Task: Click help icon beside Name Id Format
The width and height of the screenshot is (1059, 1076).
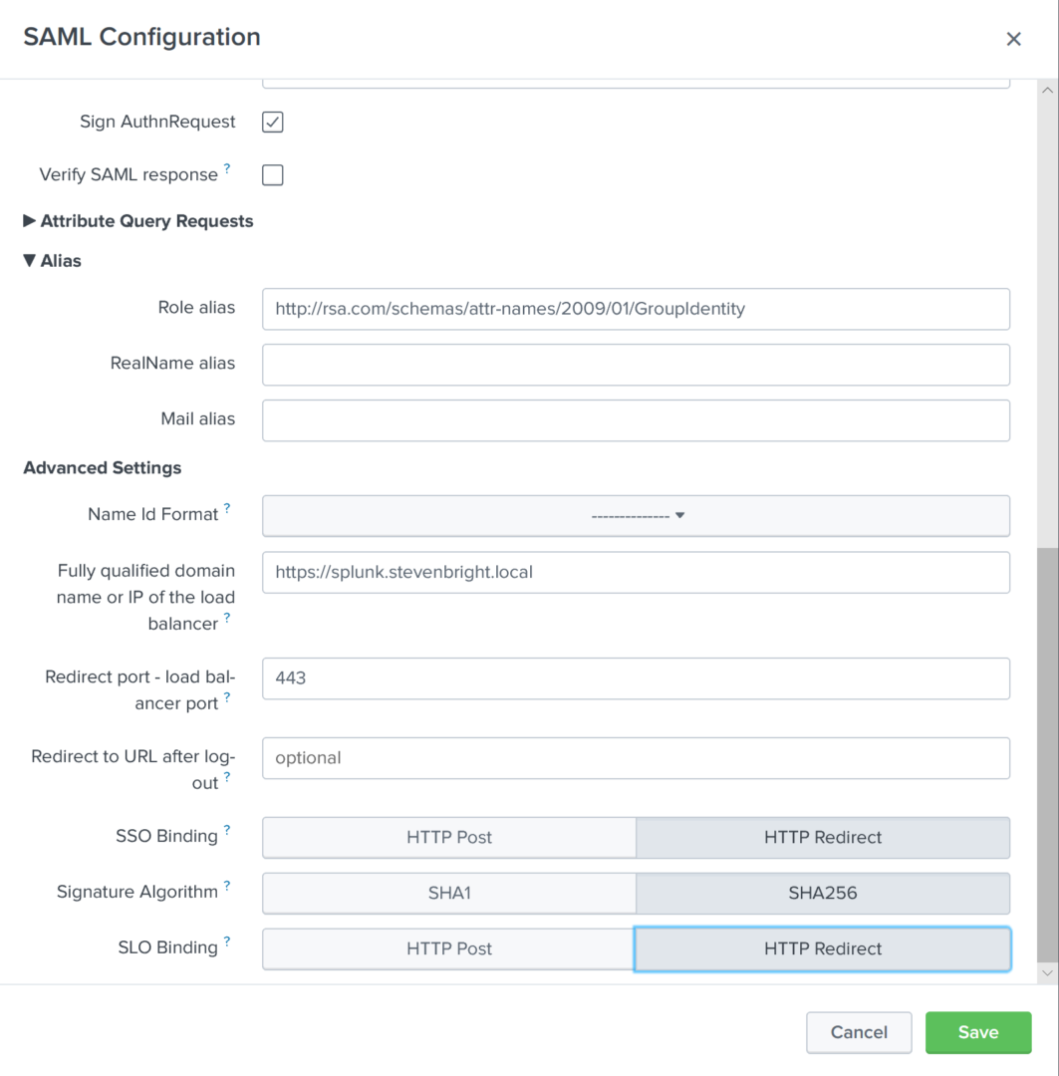Action: pyautogui.click(x=227, y=509)
